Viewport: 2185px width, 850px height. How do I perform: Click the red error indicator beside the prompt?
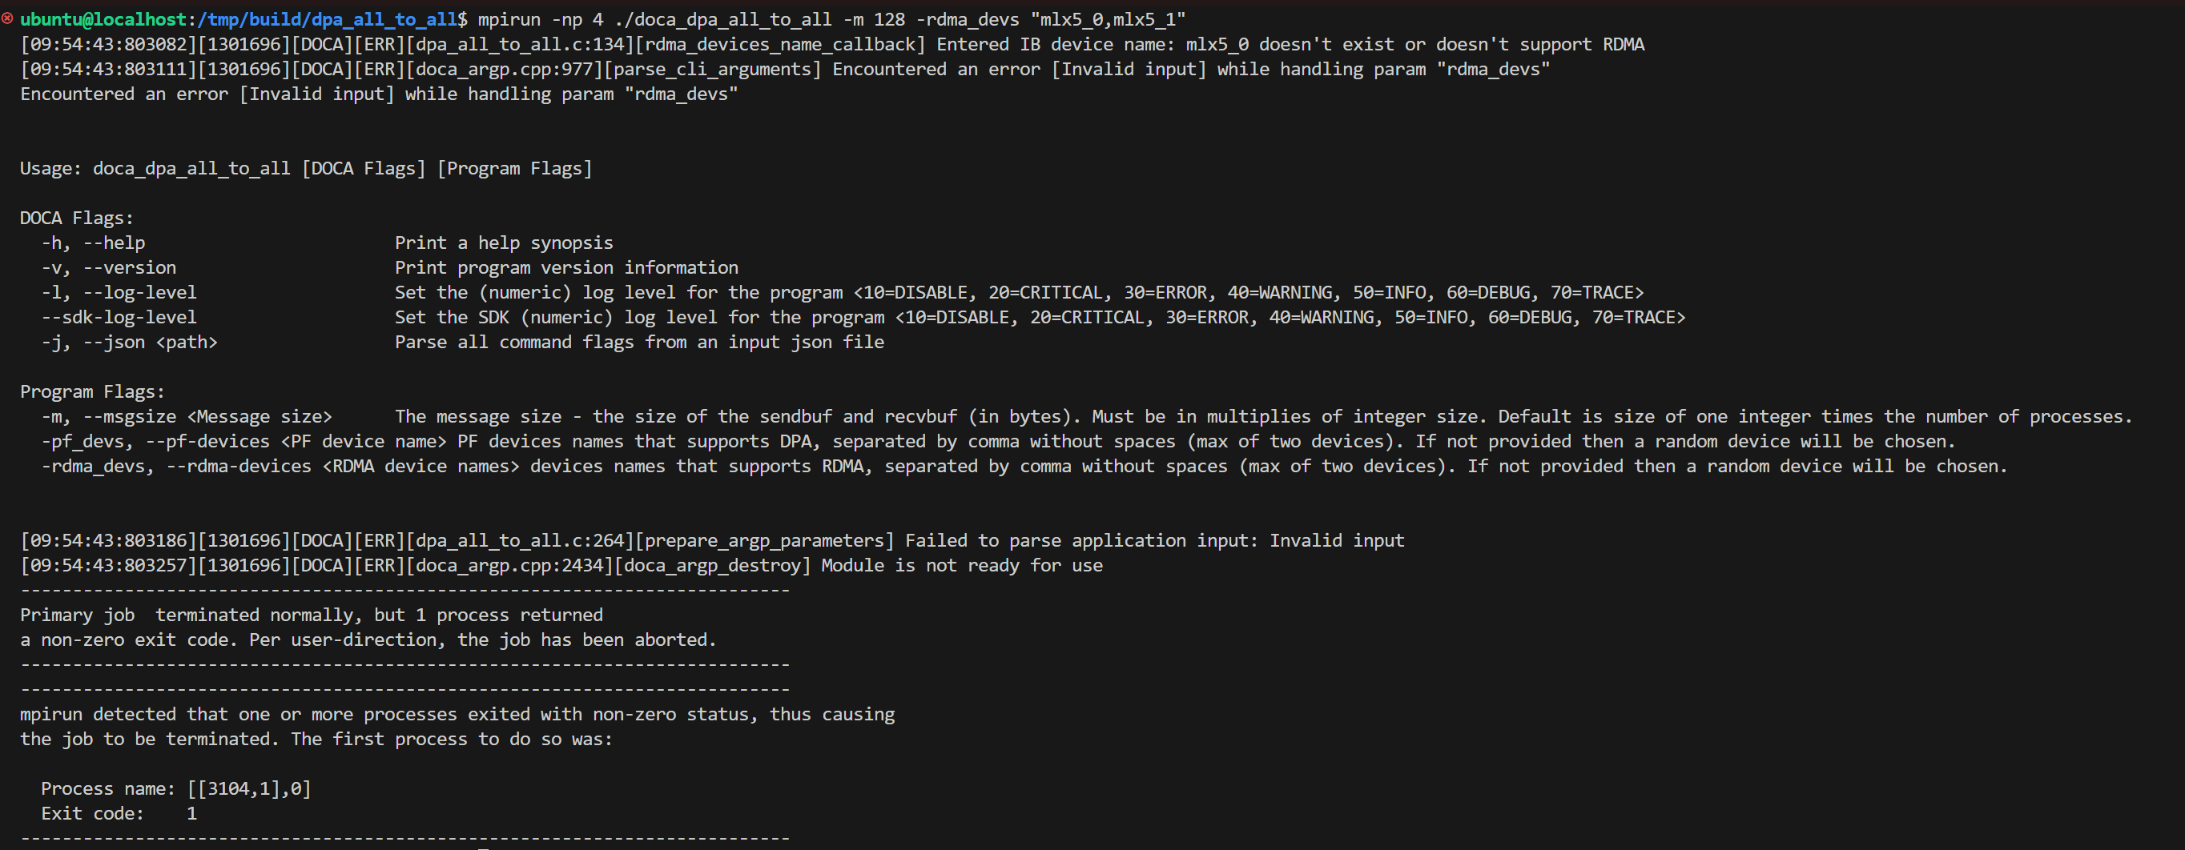click(x=8, y=18)
